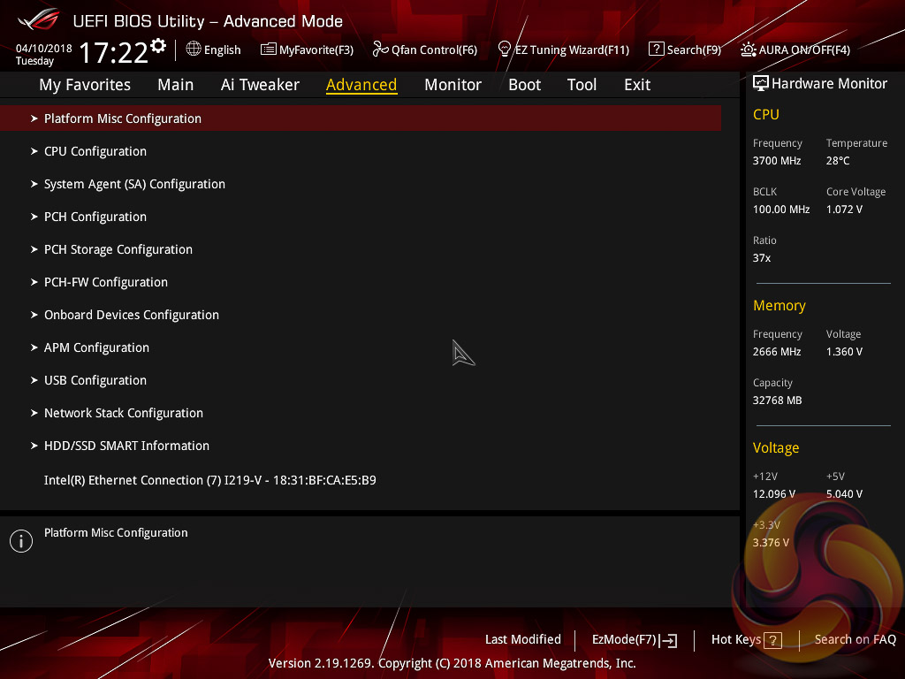This screenshot has height=679, width=905.
Task: Click Memory frequency 2666 MHz
Action: pos(777,352)
